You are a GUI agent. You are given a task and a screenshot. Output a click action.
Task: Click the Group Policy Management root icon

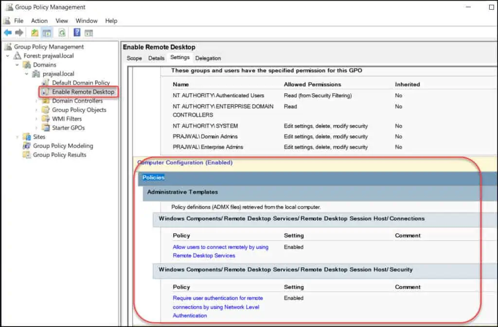coord(8,47)
